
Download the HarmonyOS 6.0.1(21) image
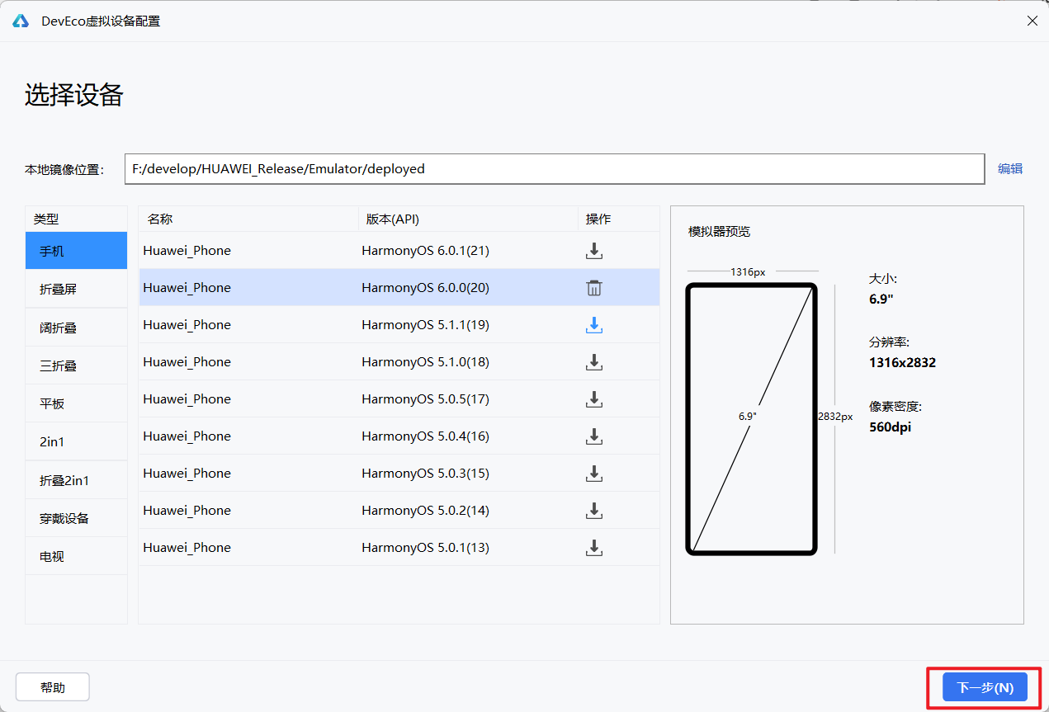[593, 251]
